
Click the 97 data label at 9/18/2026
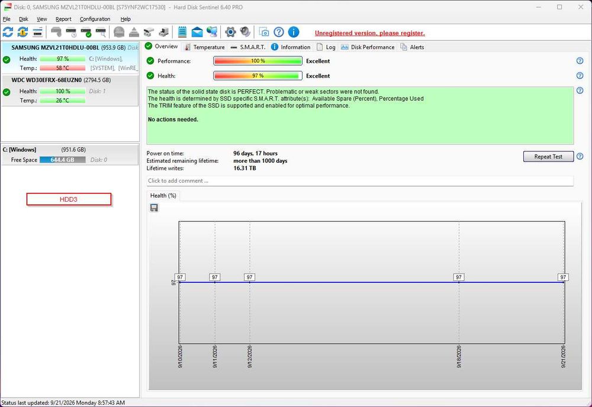coord(459,277)
